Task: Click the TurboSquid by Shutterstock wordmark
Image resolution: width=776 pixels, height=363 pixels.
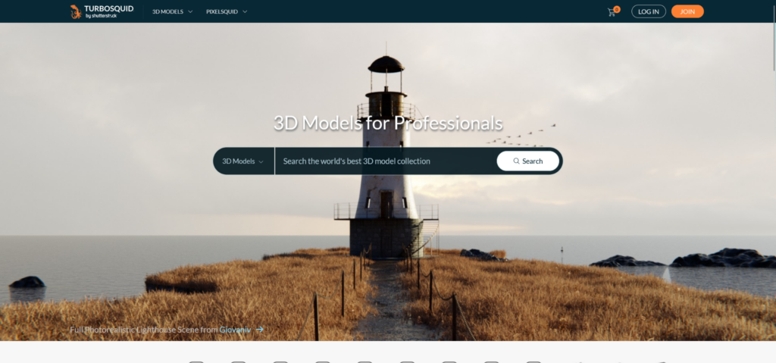Action: click(110, 11)
